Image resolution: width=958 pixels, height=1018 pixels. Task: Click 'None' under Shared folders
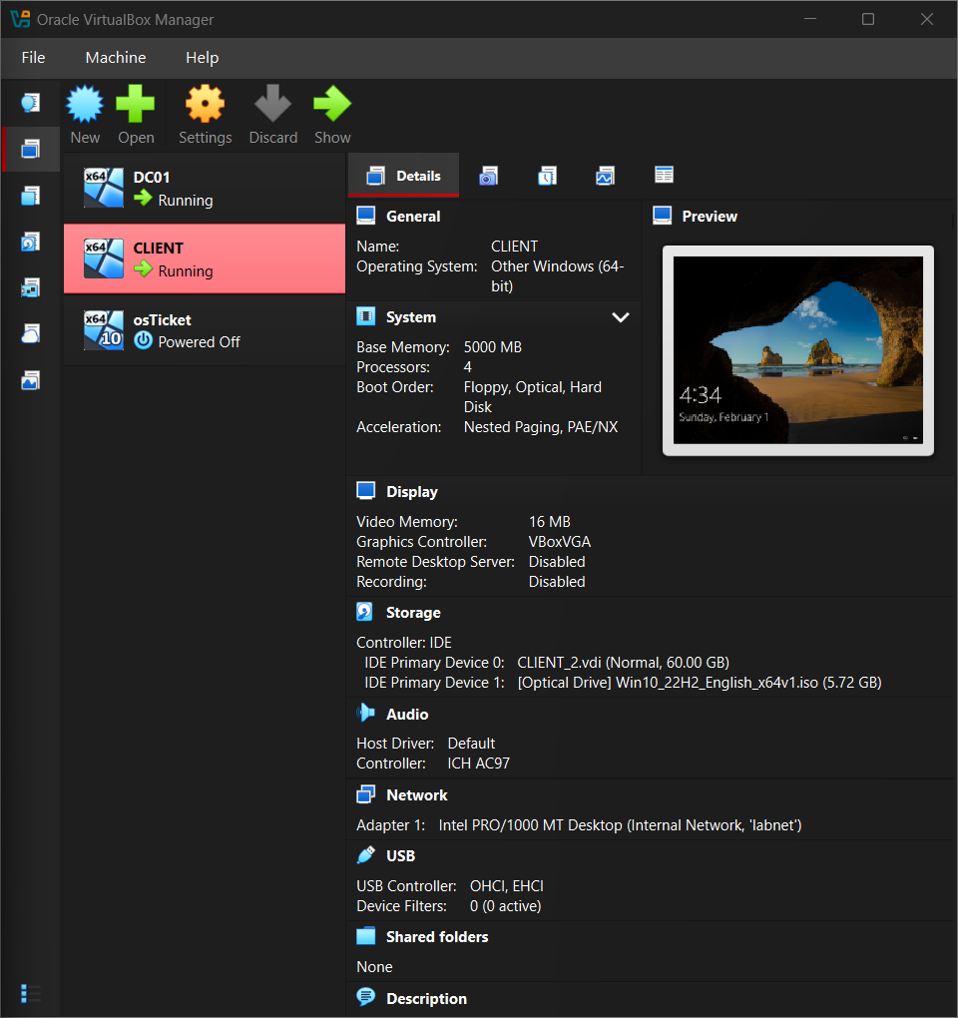[374, 967]
